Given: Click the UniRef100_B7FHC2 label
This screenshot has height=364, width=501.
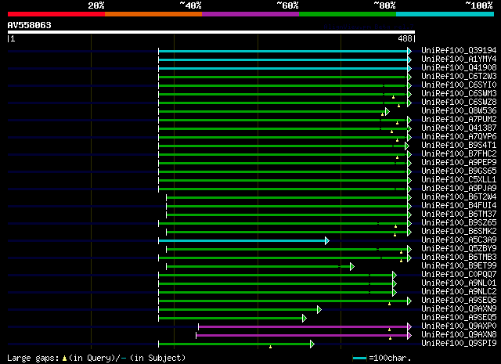Looking at the screenshot, I should coord(459,154).
